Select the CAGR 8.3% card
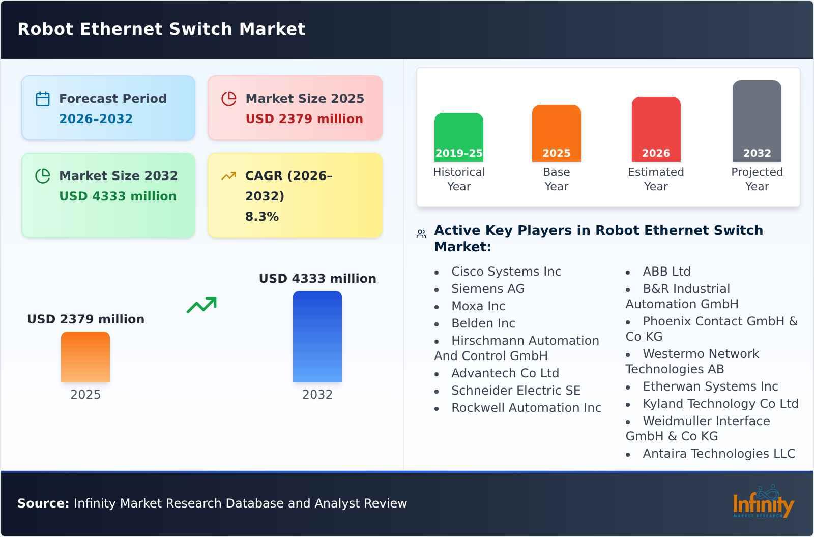This screenshot has height=537, width=814. [294, 195]
